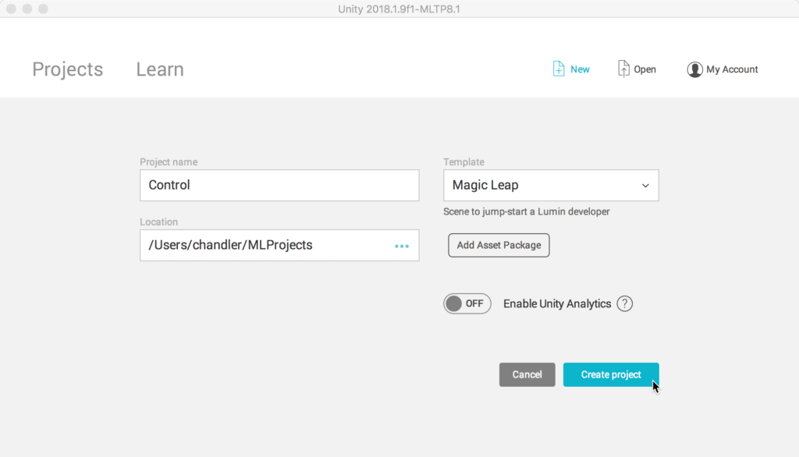The width and height of the screenshot is (799, 457).
Task: Switch to the Learn tab
Action: [160, 69]
